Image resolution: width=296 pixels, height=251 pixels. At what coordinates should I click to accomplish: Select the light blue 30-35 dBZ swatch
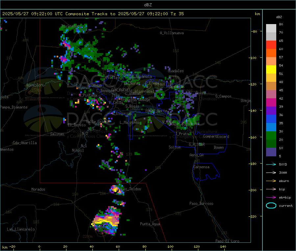pos(271,127)
